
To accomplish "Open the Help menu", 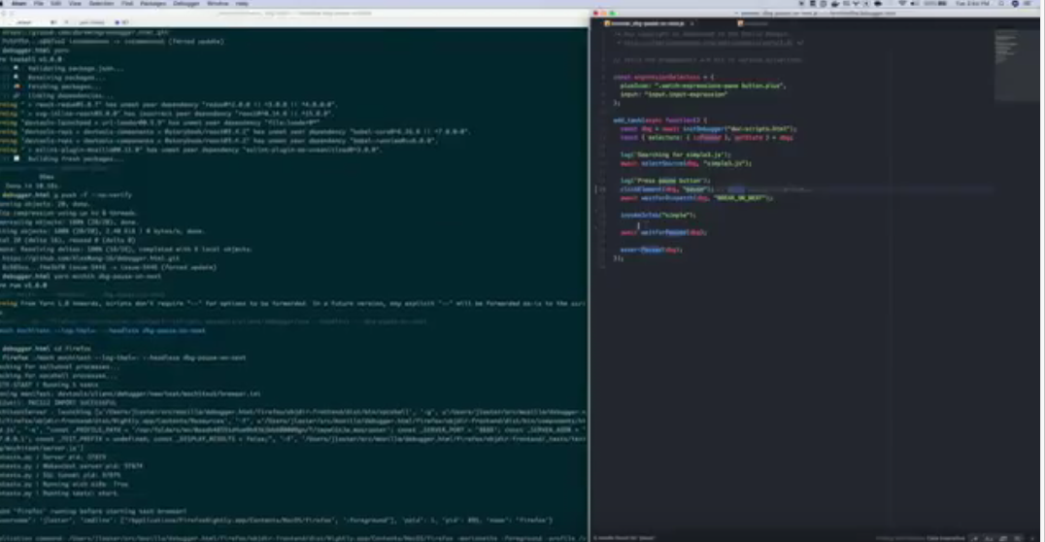I will tap(240, 4).
